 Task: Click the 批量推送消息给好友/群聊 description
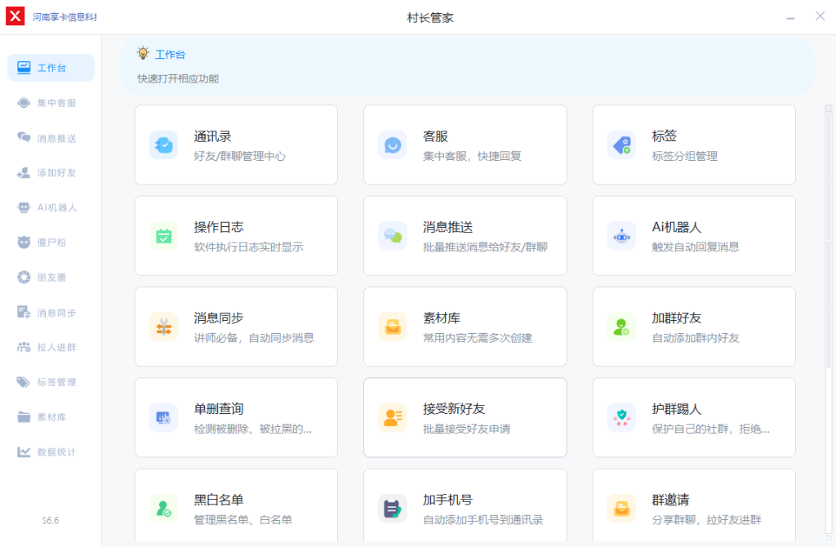[x=485, y=247]
